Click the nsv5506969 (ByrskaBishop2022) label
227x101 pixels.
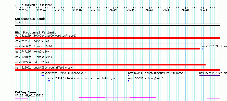(64, 73)
